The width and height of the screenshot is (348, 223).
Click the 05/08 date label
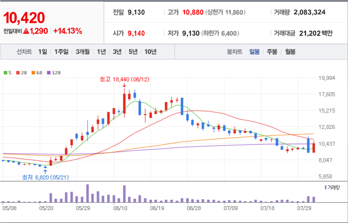click(x=9, y=208)
